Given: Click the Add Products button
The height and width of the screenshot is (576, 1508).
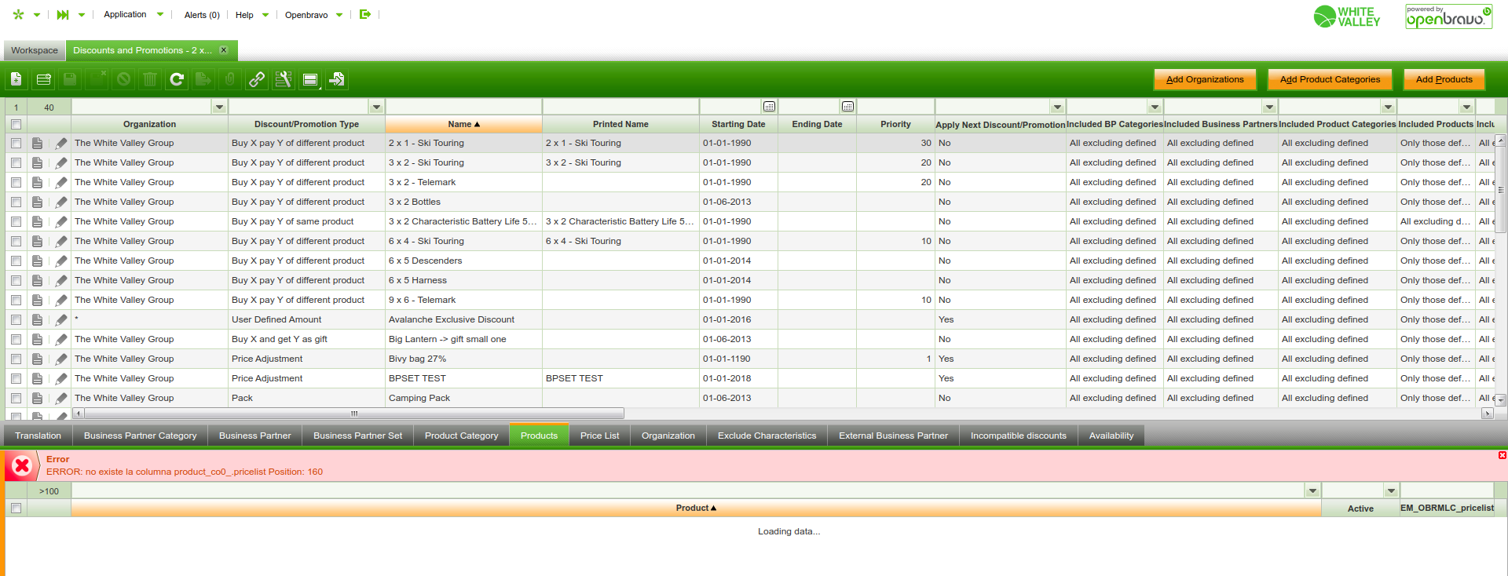Looking at the screenshot, I should click(1444, 79).
